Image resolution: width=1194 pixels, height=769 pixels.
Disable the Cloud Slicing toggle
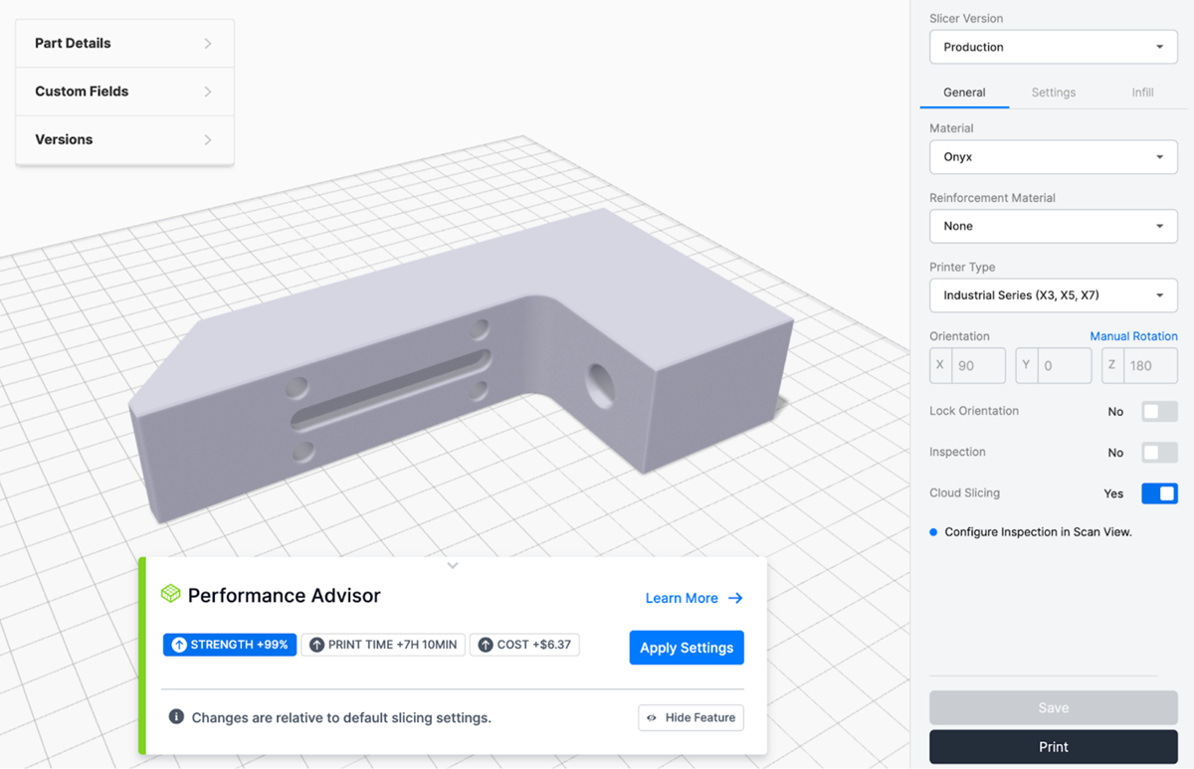point(1159,493)
